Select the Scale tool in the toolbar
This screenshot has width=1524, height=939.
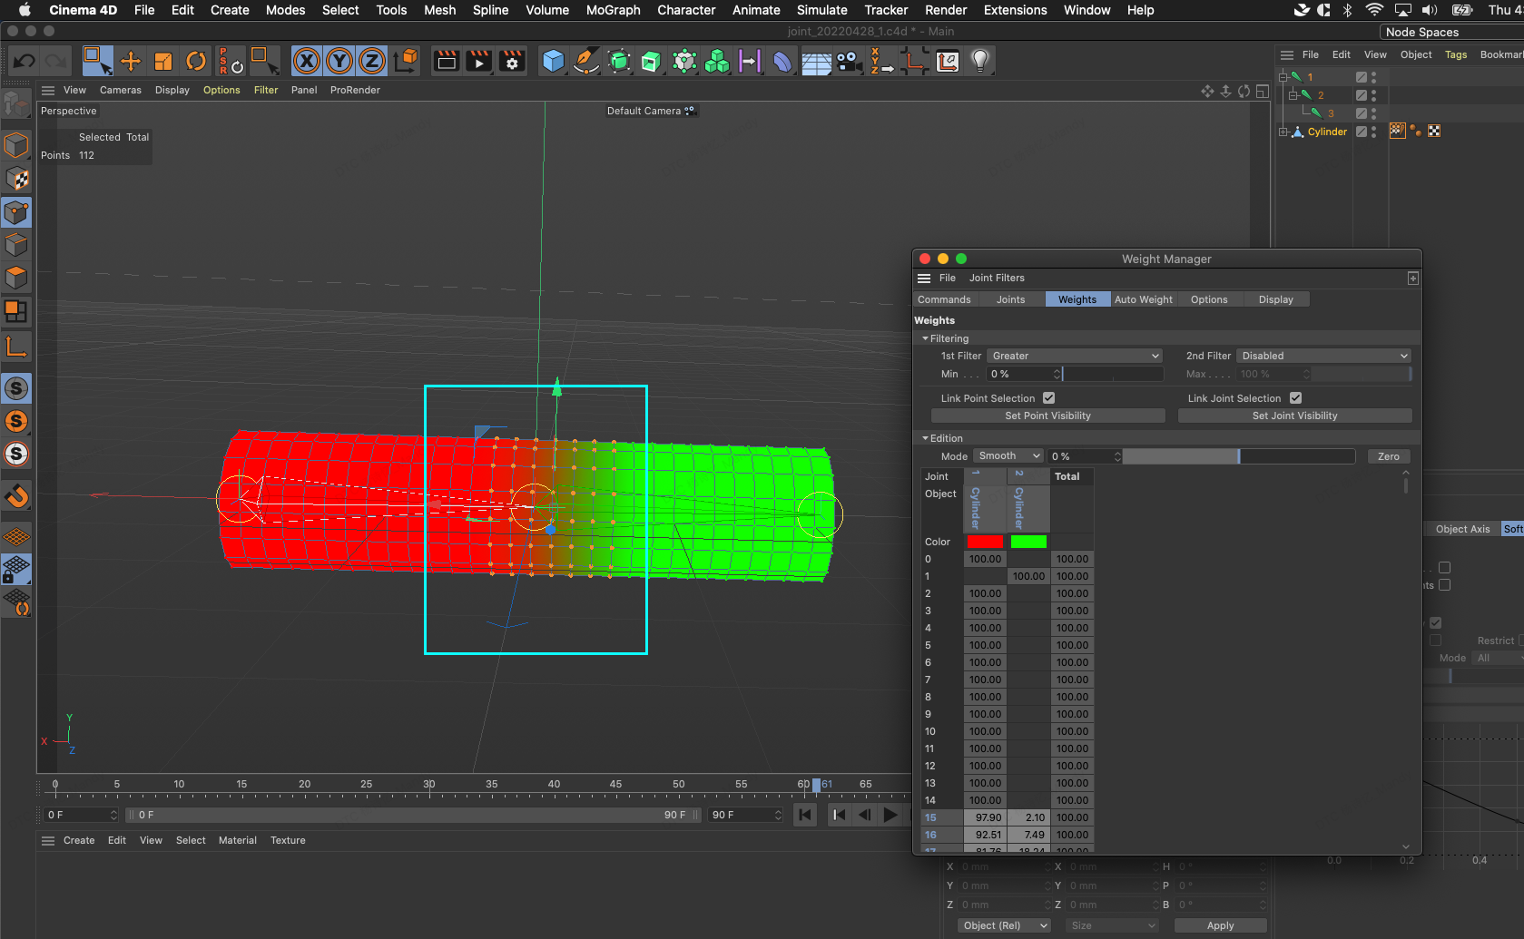pyautogui.click(x=163, y=61)
